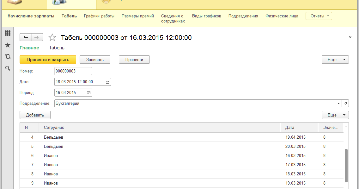Open Еще menu above table

tap(335, 115)
